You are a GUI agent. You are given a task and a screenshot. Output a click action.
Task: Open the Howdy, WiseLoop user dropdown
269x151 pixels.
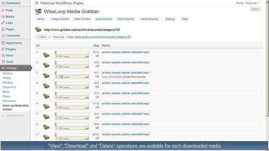[x=248, y=3]
